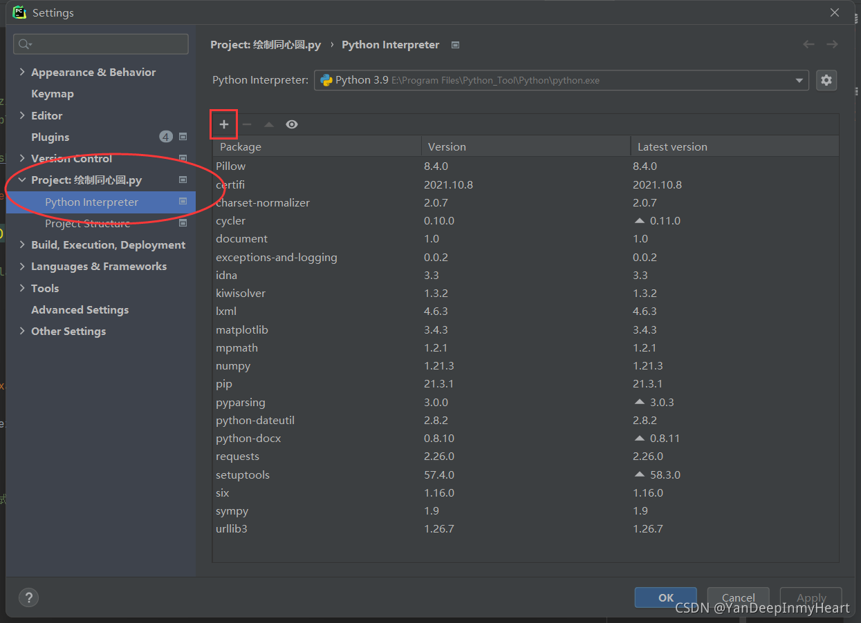Expand Build, Execution, Deployment section

22,245
